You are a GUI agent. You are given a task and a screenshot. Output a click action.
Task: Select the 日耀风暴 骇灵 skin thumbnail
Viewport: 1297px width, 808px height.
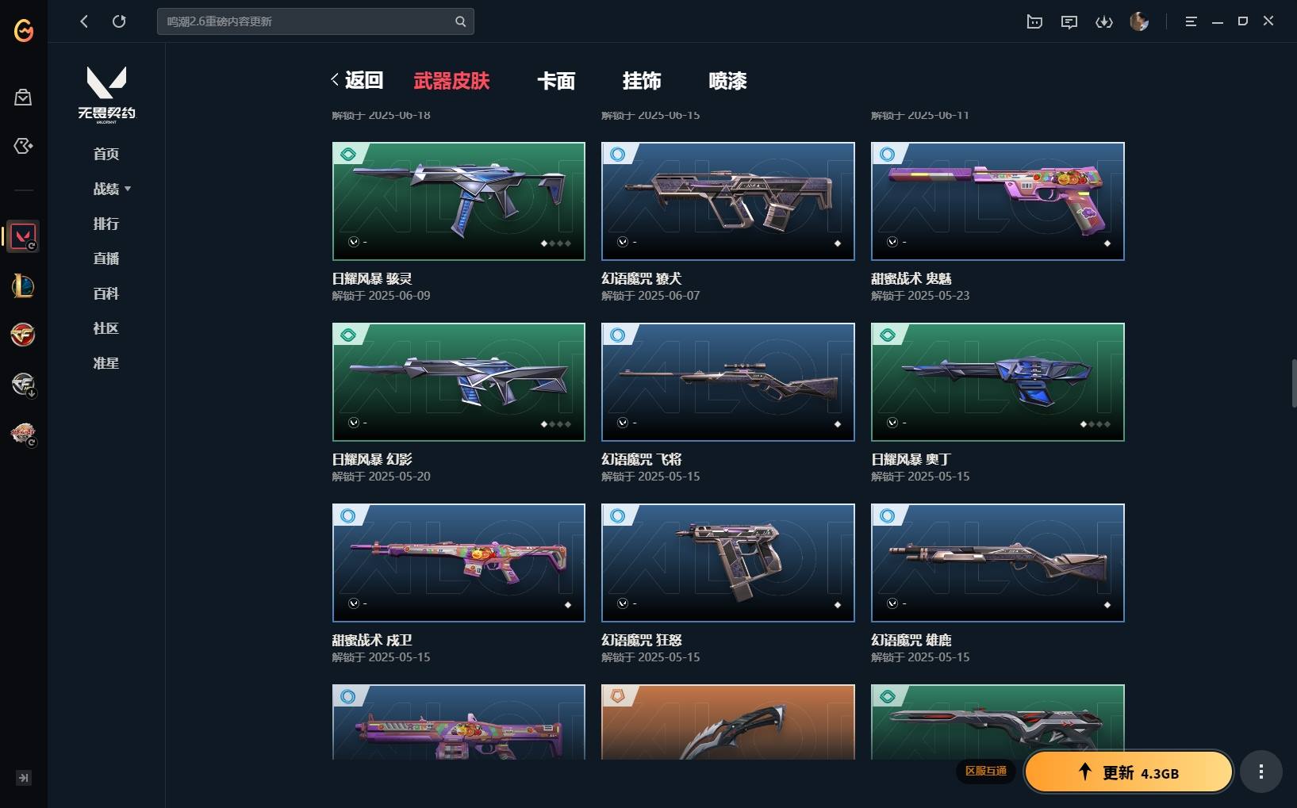[459, 201]
